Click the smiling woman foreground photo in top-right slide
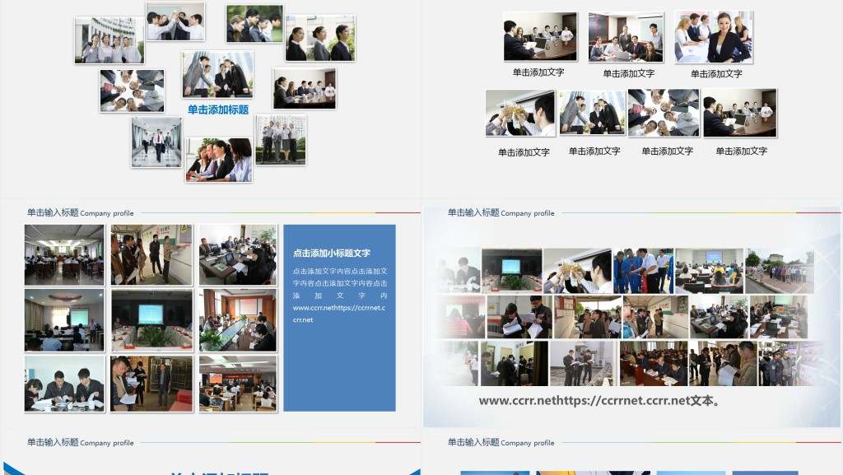The height and width of the screenshot is (475, 843). coord(714,37)
